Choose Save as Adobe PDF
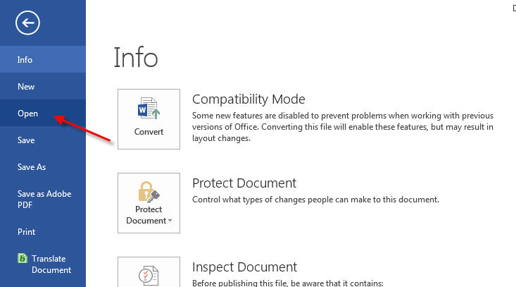The width and height of the screenshot is (516, 287). pyautogui.click(x=44, y=199)
